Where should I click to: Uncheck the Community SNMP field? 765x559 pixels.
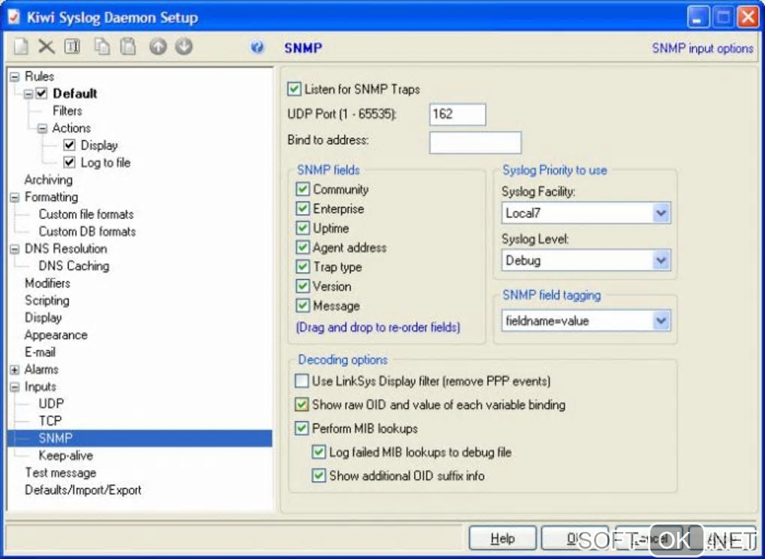click(302, 189)
